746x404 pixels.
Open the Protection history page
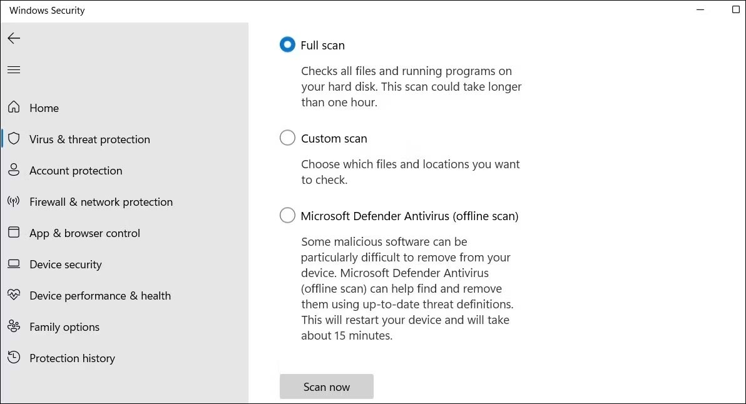click(72, 358)
